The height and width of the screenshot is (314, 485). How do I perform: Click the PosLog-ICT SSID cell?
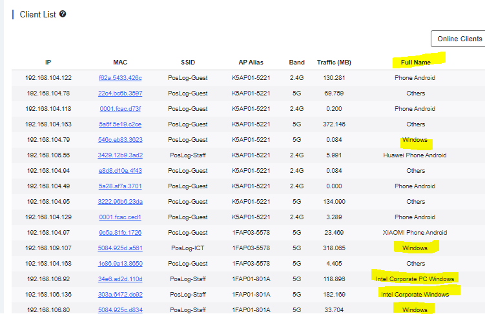click(x=188, y=248)
